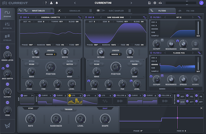Open the user account icon
206x134 pixels.
(x=51, y=3)
